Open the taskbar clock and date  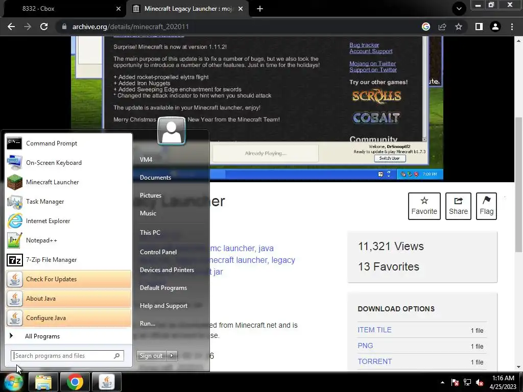(x=503, y=382)
